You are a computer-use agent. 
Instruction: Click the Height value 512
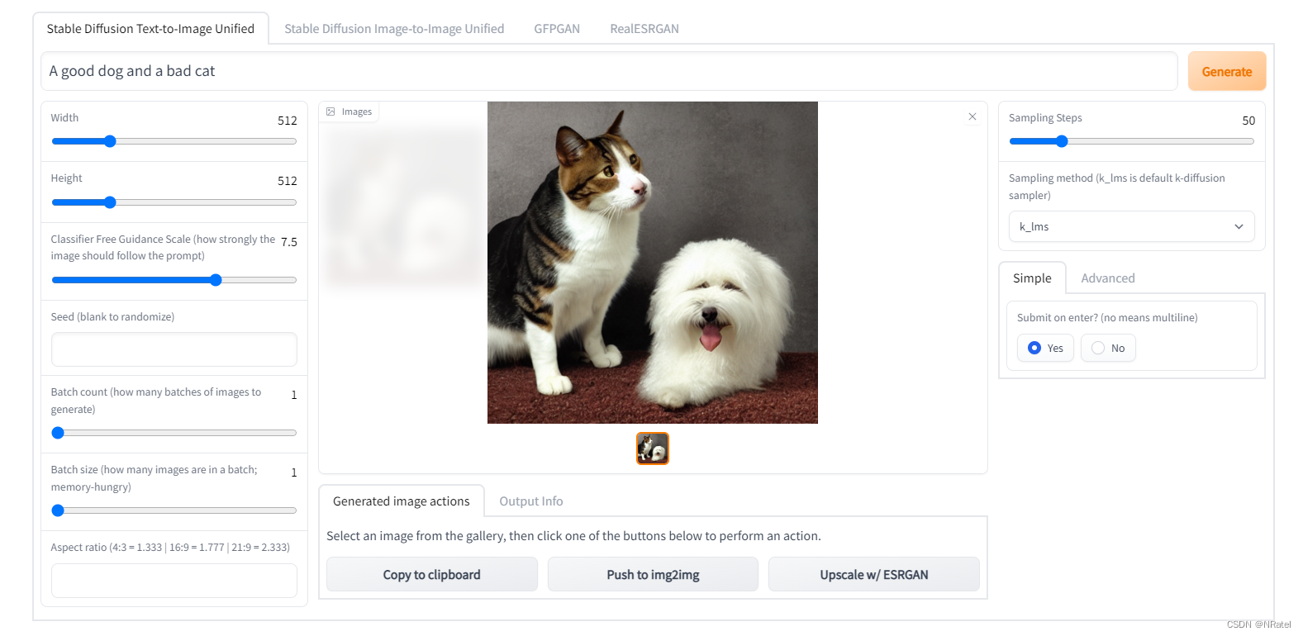click(287, 181)
